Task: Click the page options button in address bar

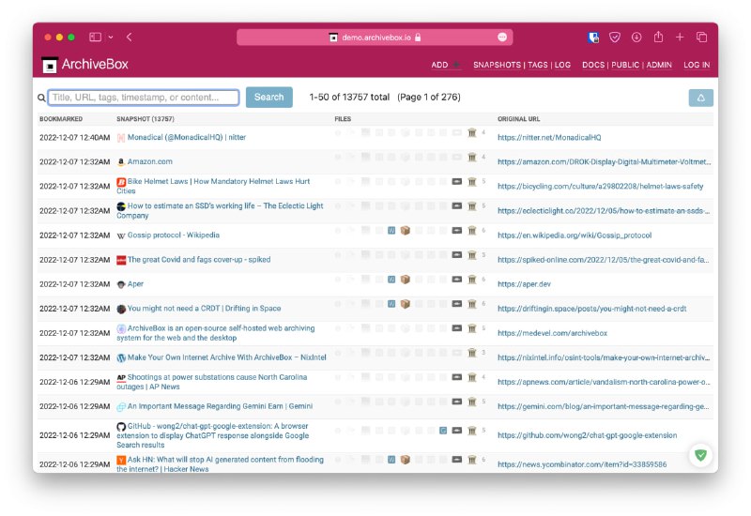Action: click(502, 37)
